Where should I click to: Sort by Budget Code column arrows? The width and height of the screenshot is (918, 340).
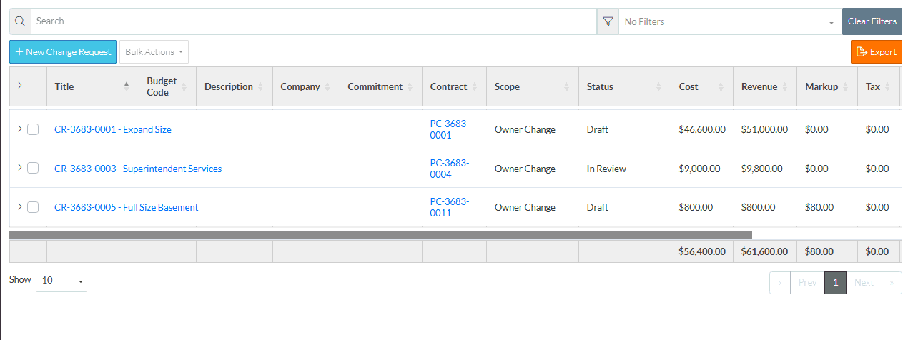click(x=184, y=86)
